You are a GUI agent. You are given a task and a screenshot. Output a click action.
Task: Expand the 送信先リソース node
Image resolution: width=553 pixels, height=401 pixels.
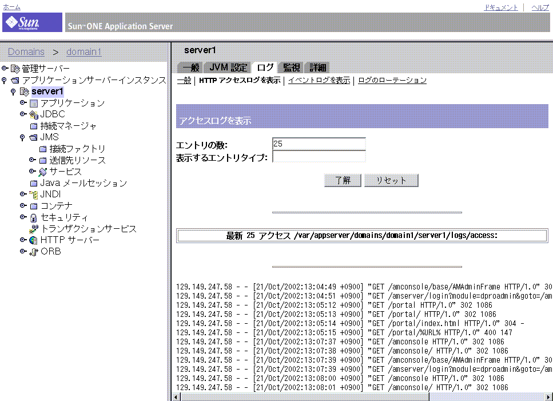[32, 160]
